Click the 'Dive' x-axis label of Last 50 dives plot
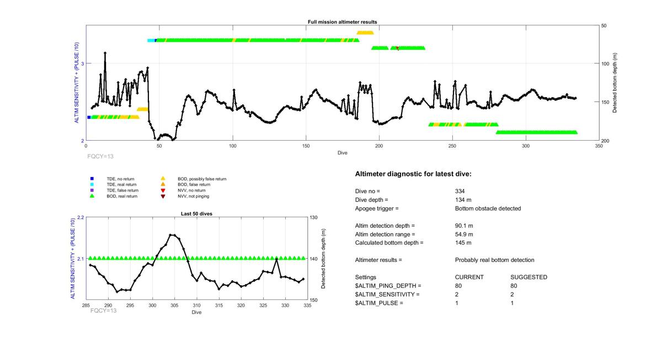Viewport: 662px width, 337px height. click(x=196, y=312)
